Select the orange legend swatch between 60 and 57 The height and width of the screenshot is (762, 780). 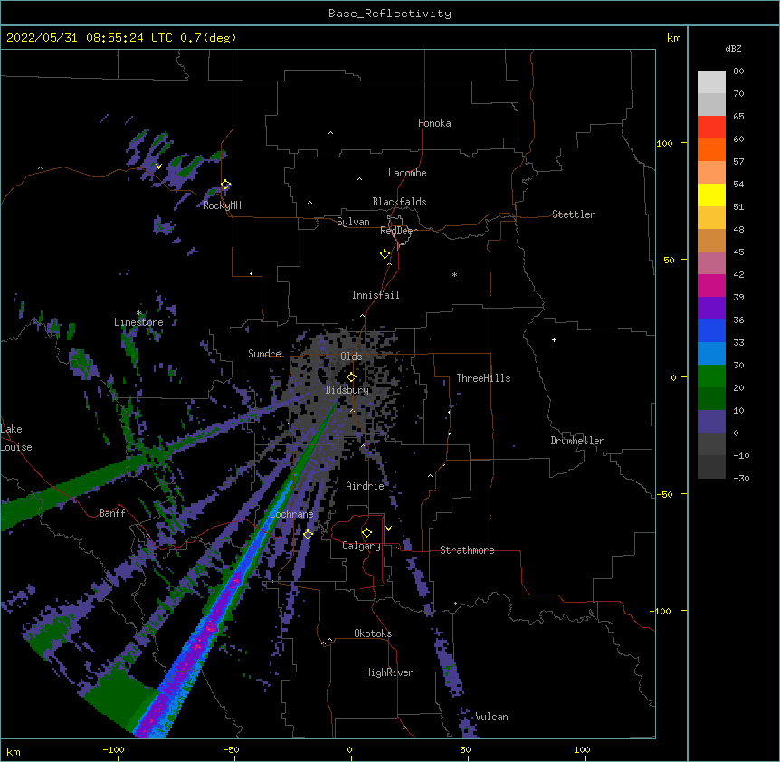click(711, 149)
